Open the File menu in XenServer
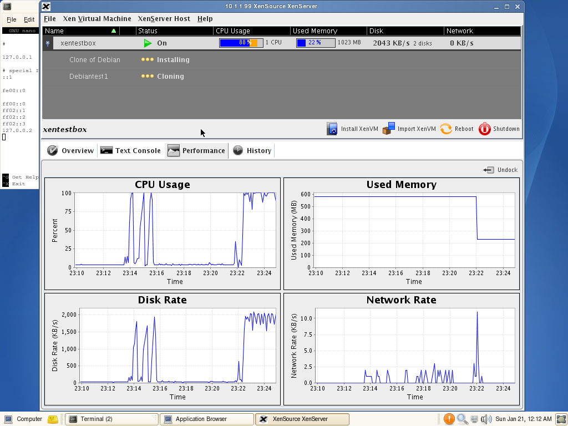The image size is (568, 426). tap(49, 19)
